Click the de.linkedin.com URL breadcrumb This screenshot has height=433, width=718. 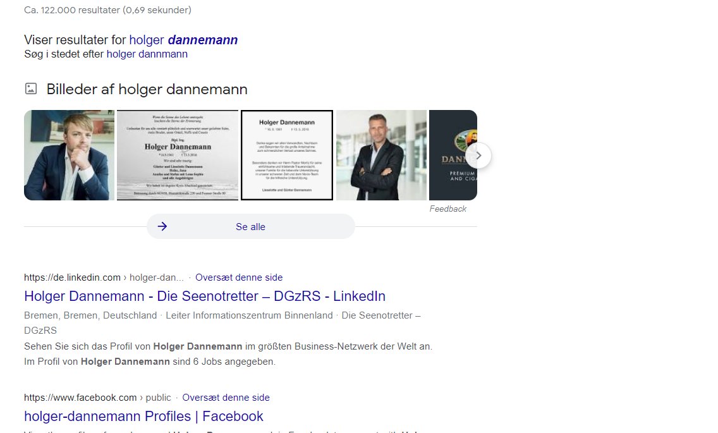coord(104,277)
